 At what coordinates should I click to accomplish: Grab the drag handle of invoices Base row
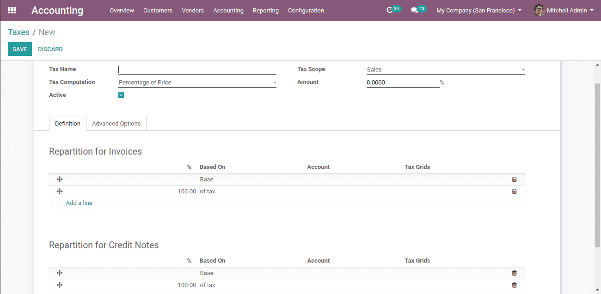[60, 180]
